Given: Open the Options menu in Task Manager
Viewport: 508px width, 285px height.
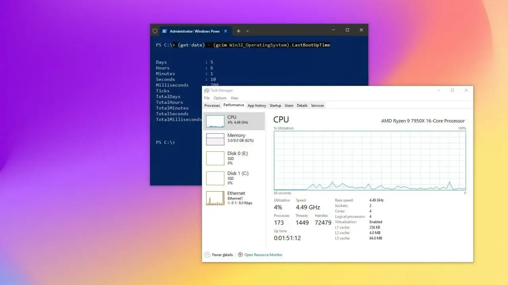Looking at the screenshot, I should click(x=220, y=98).
